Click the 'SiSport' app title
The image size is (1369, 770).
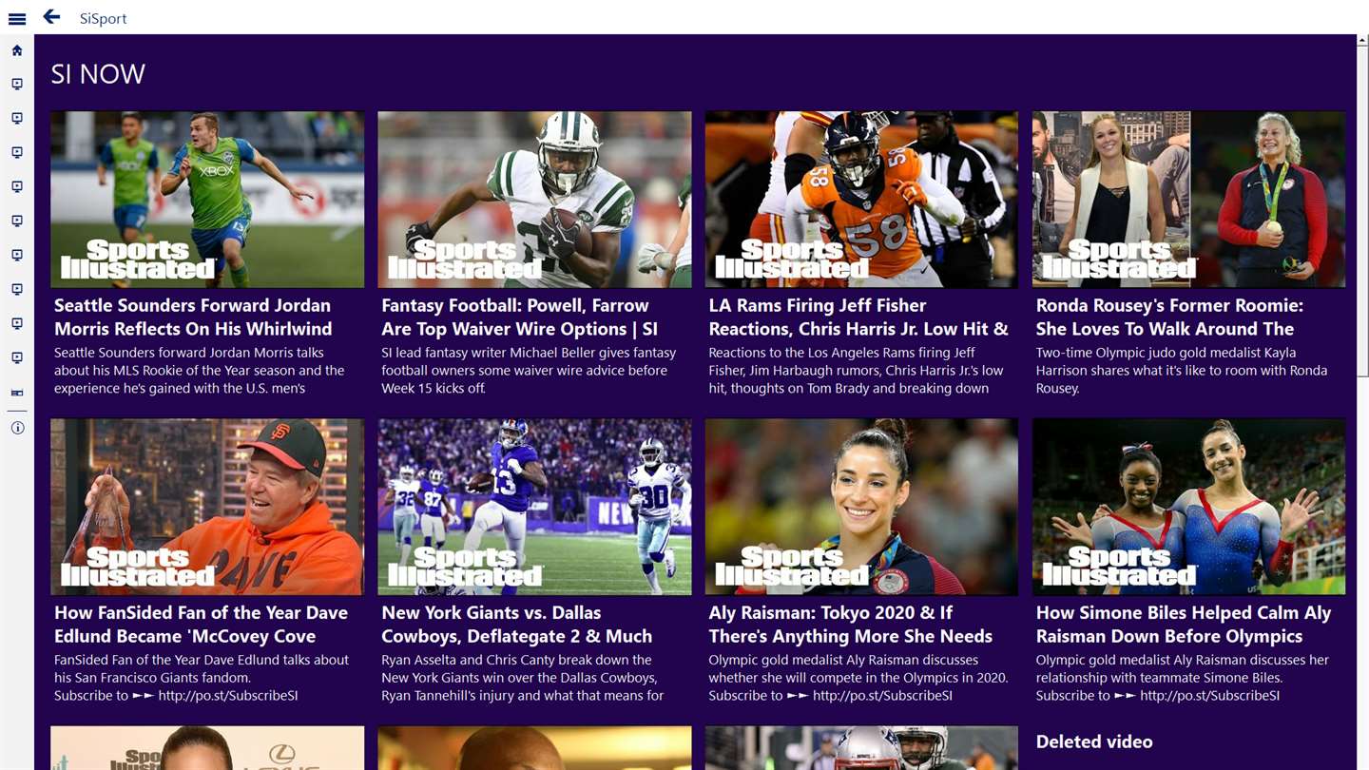103,18
